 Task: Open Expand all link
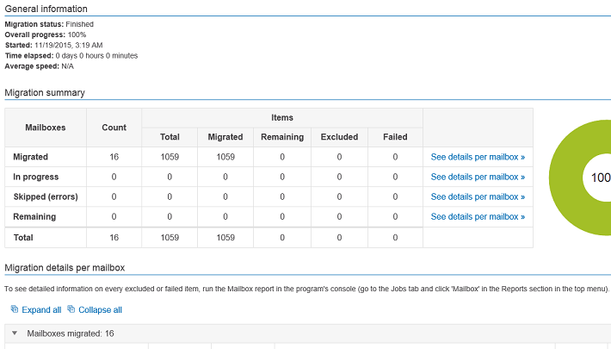click(41, 310)
